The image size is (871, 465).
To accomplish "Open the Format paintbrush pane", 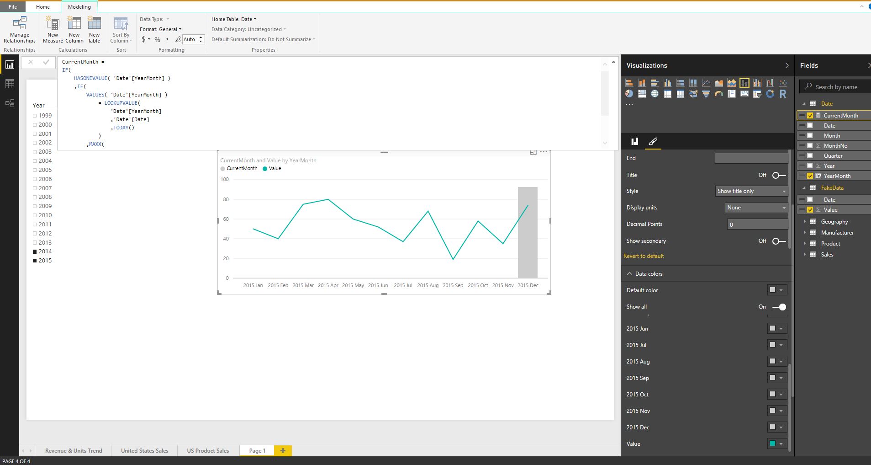I will click(x=653, y=142).
